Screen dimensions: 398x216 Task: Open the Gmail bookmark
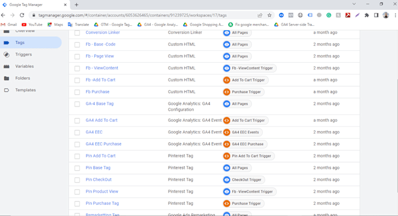[9, 25]
